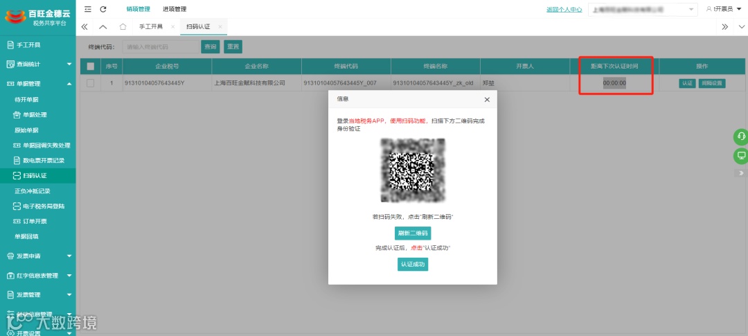Expand the 发票管理 sidebar group
The image size is (748, 336).
point(37,295)
